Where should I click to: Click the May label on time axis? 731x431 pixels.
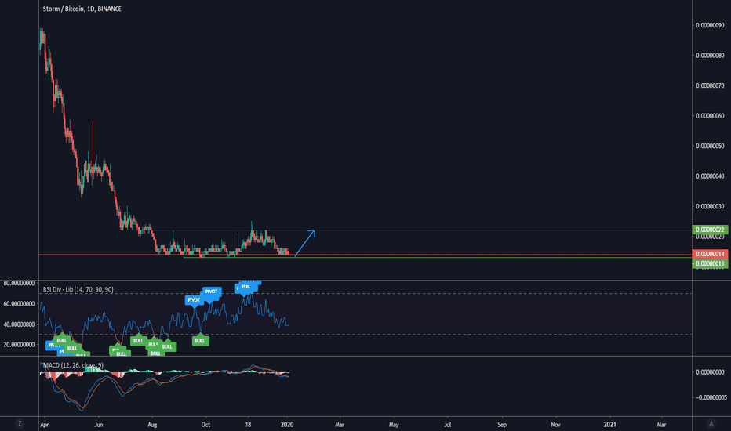pos(394,425)
